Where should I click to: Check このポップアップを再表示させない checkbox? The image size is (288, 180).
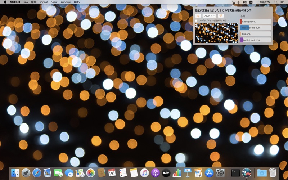[196, 21]
